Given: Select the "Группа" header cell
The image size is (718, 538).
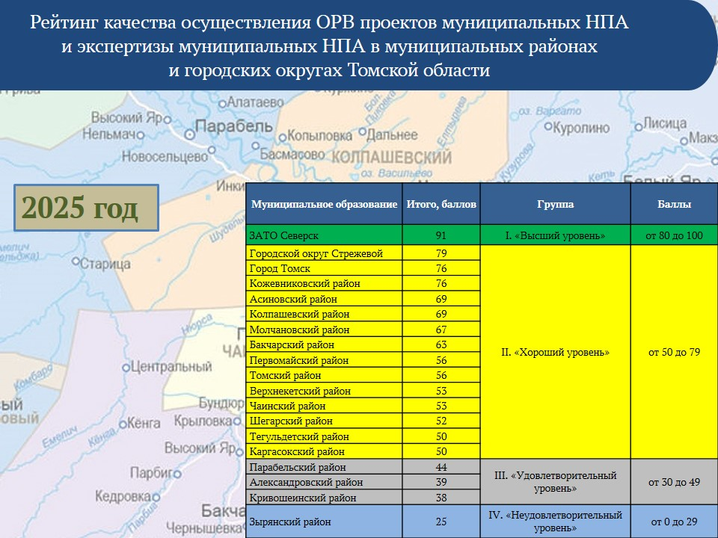Looking at the screenshot, I should [555, 204].
